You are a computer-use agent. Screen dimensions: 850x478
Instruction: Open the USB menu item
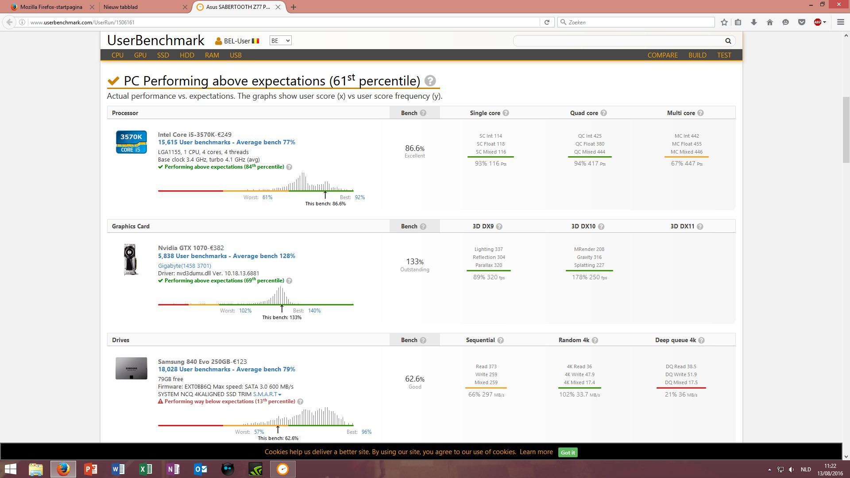[236, 55]
